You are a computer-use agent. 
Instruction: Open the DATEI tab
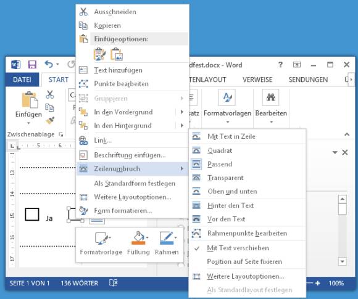coord(22,80)
